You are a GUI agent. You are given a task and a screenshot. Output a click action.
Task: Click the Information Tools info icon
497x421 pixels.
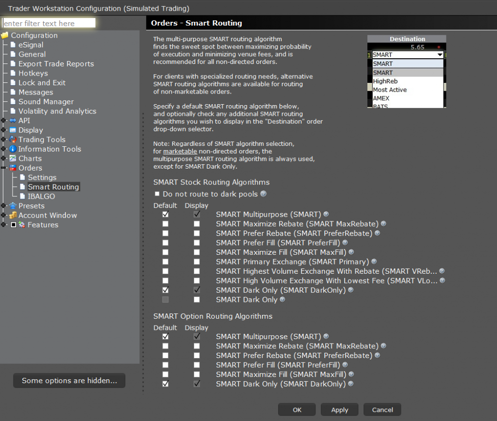pyautogui.click(x=13, y=149)
